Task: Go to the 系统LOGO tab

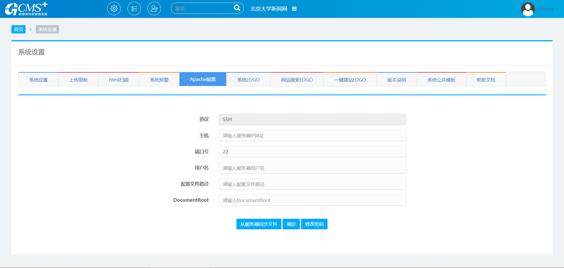Action: 248,80
